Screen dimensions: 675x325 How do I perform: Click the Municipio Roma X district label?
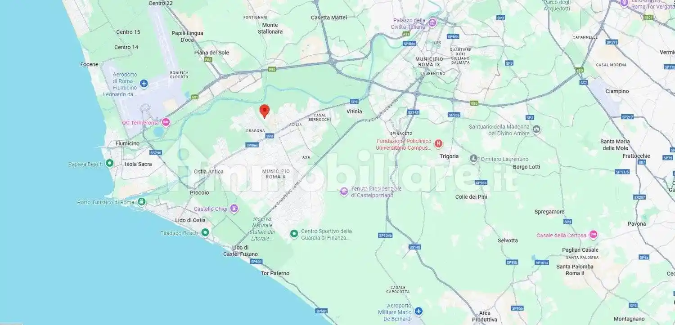276,174
